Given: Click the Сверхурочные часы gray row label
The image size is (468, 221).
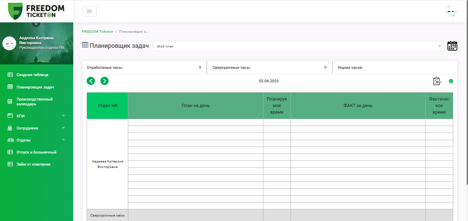Looking at the screenshot, I should pyautogui.click(x=107, y=215).
